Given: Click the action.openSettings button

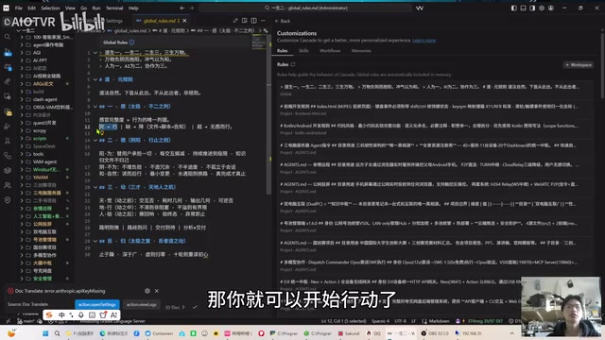Looking at the screenshot, I should click(x=96, y=304).
